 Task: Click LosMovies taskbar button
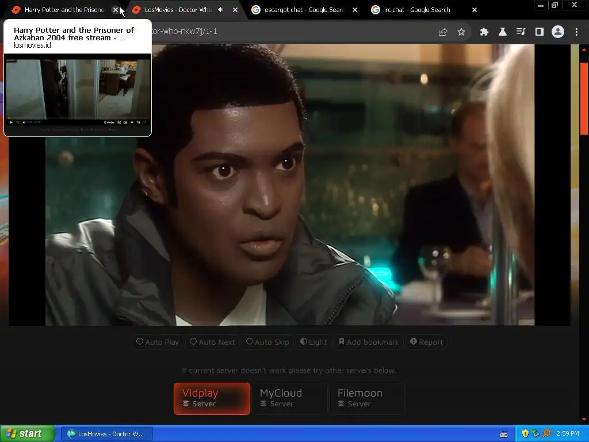click(x=106, y=434)
